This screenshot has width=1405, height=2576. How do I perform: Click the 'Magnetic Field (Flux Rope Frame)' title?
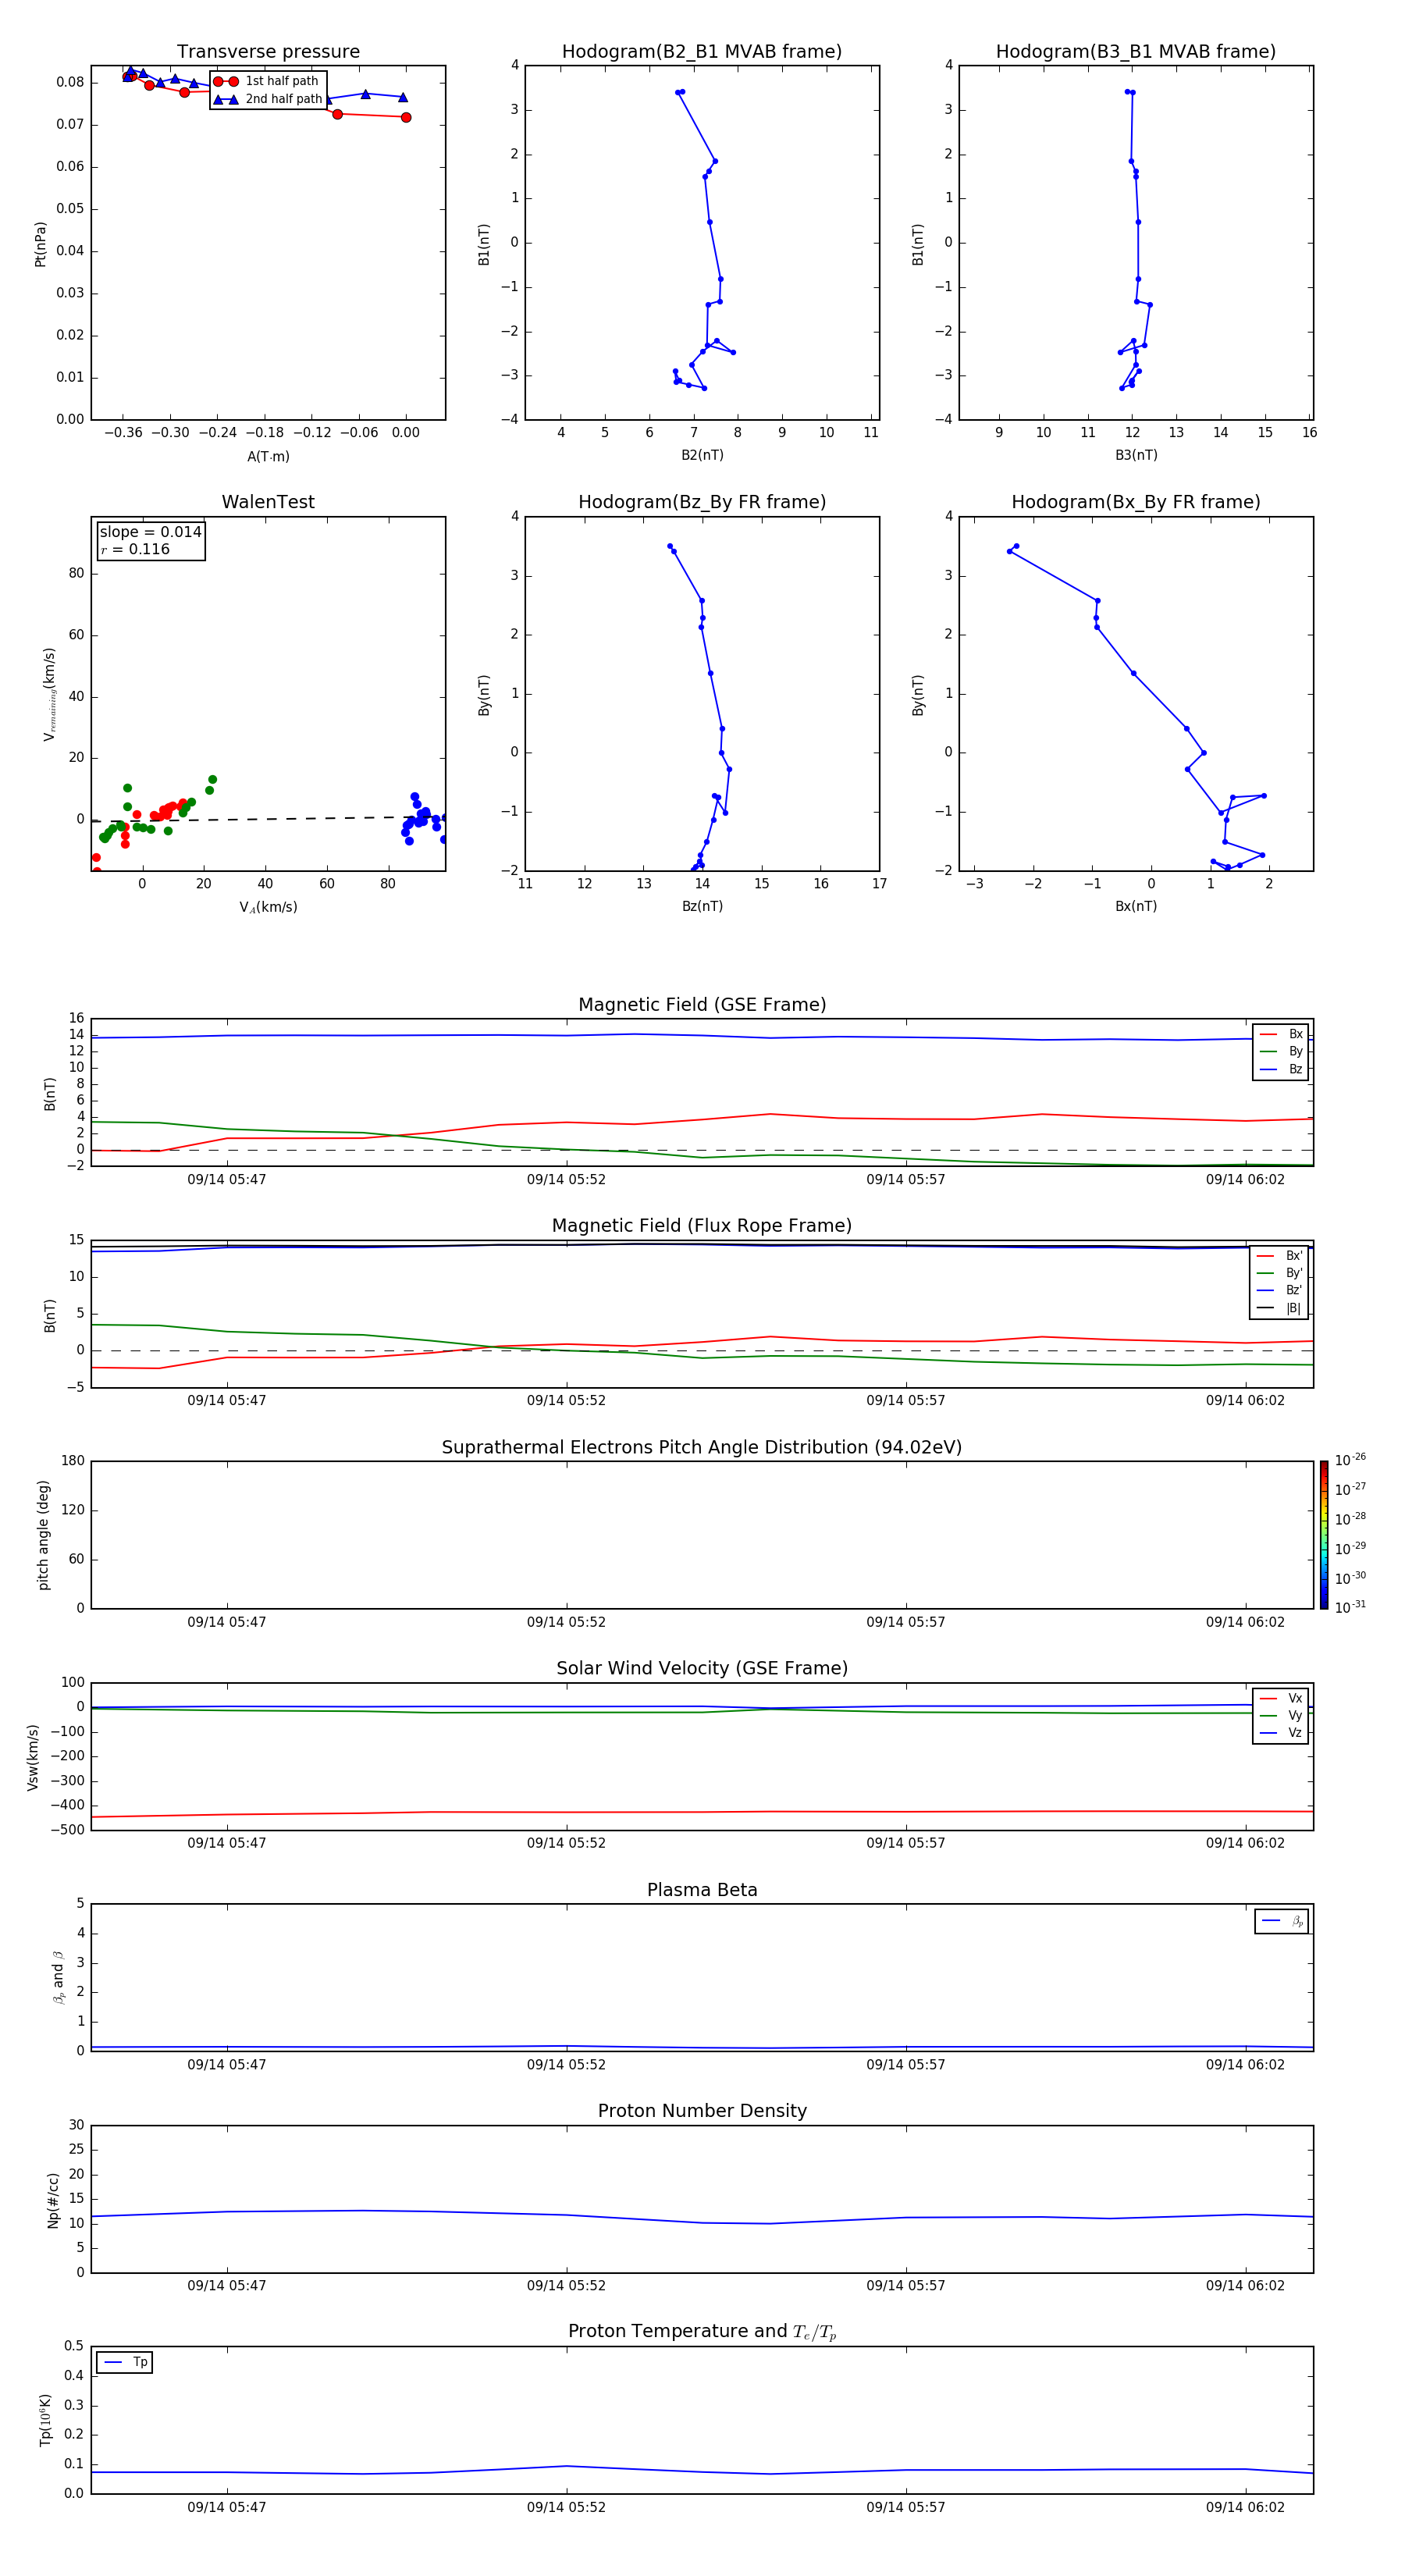(702, 1226)
